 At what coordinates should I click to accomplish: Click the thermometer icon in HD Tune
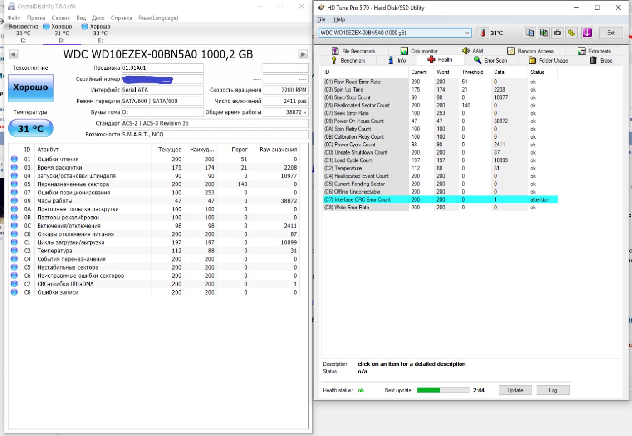click(x=483, y=33)
